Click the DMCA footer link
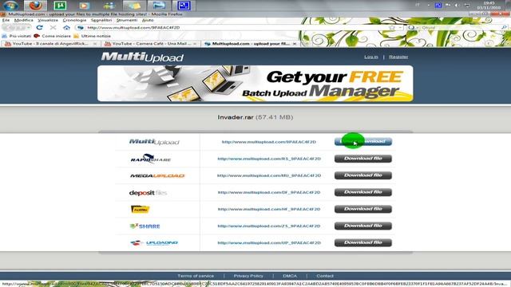This screenshot has width=511, height=287. (290, 276)
